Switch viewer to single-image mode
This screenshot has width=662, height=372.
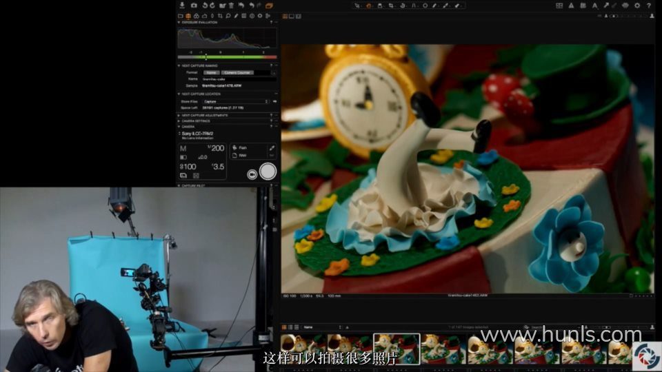pos(292,16)
